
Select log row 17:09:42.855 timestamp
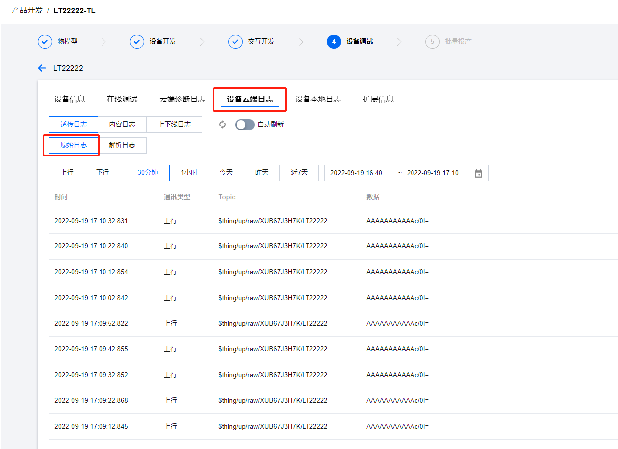pos(91,349)
